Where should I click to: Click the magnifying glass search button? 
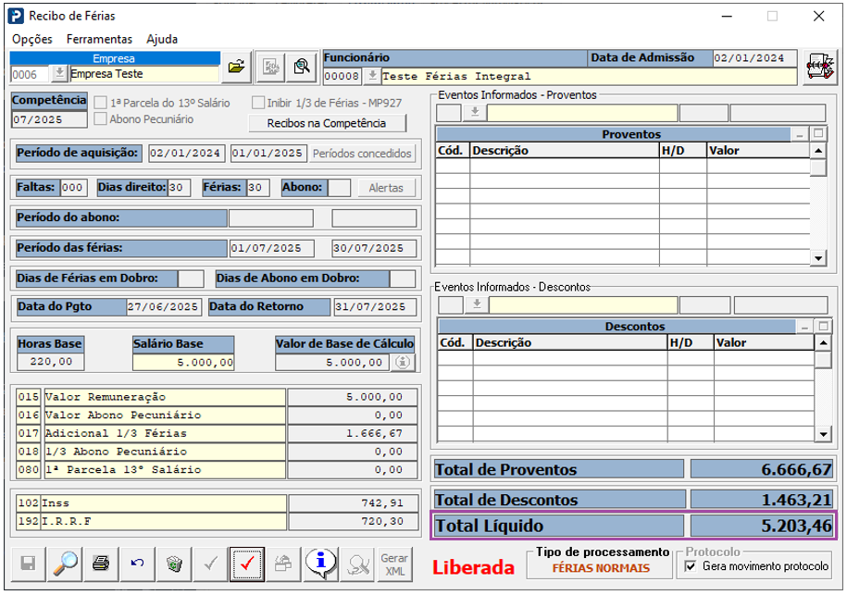tap(64, 564)
